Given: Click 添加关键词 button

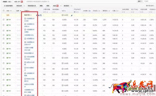Looking at the screenshot, I should [x=8, y=6].
